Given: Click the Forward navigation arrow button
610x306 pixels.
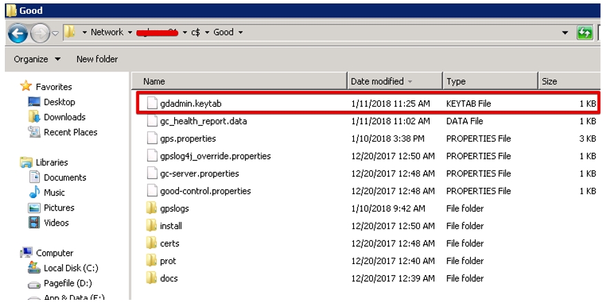Looking at the screenshot, I should (40, 32).
